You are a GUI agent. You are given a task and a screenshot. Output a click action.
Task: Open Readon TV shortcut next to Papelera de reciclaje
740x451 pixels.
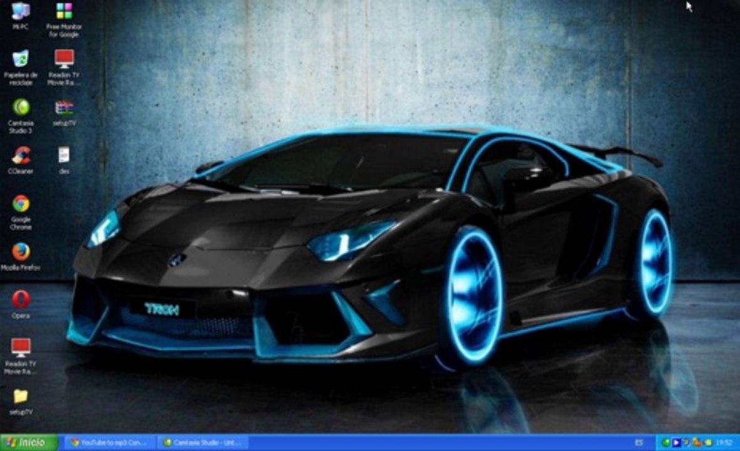coord(64,67)
